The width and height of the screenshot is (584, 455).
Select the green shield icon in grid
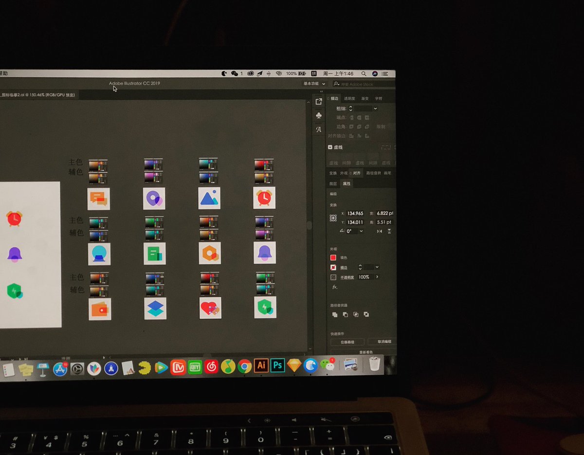coord(265,308)
